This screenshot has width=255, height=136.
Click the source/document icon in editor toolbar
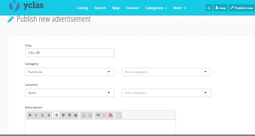pyautogui.click(x=118, y=115)
